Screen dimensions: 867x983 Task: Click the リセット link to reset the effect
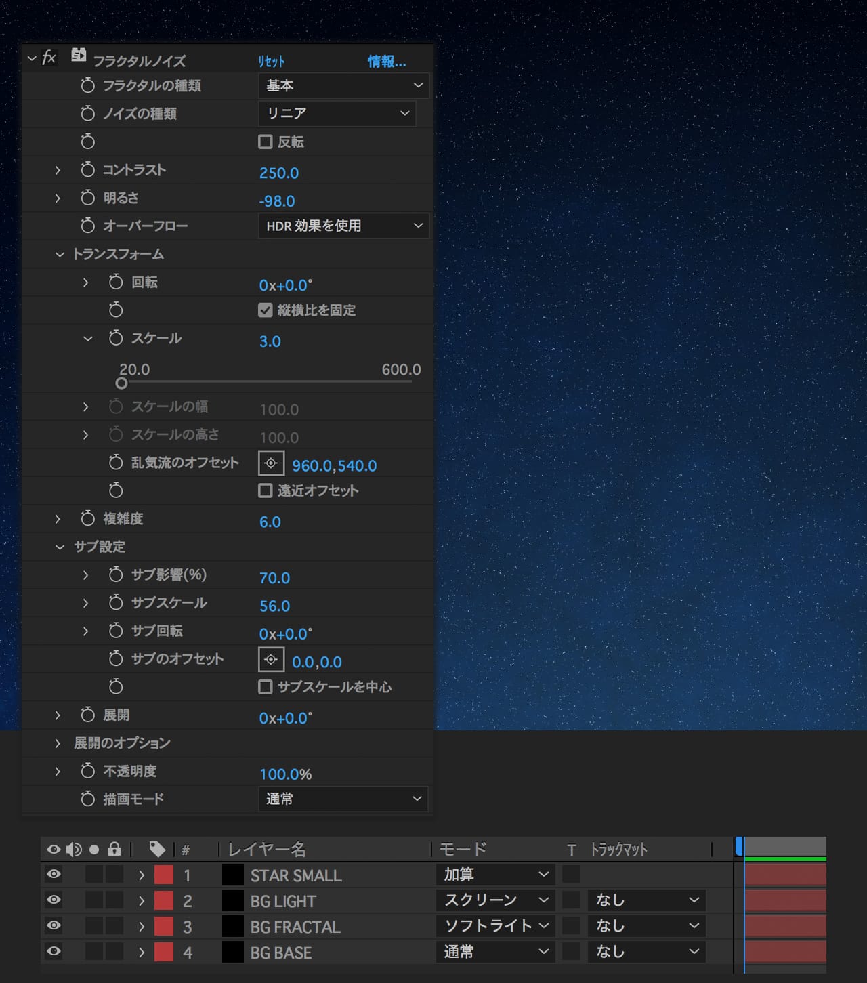271,62
